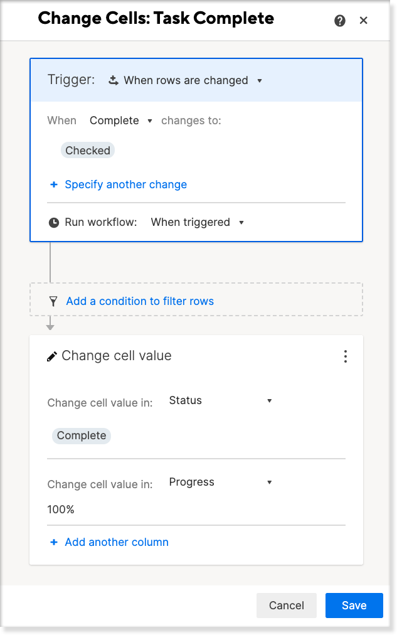Screen dimensions: 397x635
Task: Click the plus icon for Add another column
Action: point(54,543)
